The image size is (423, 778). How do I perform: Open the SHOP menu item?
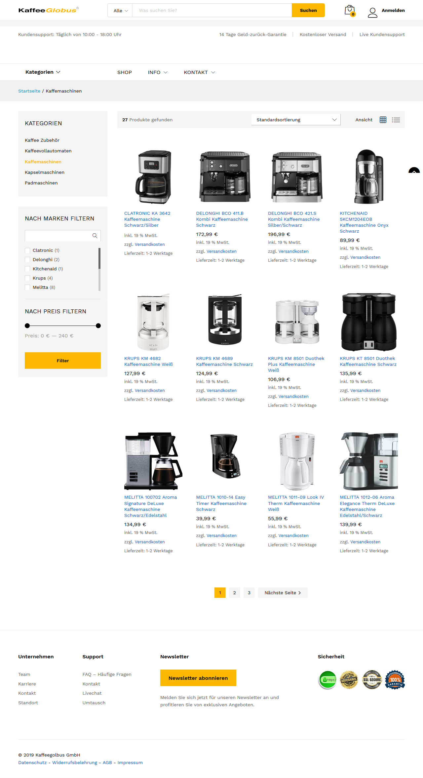[x=125, y=72]
